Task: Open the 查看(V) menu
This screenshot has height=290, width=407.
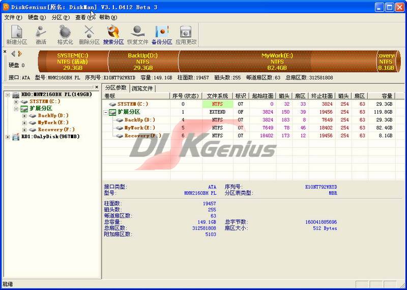Action: (84, 17)
